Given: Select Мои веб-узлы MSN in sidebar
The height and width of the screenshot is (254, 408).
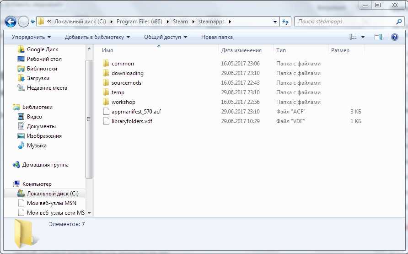Looking at the screenshot, I should (52, 203).
